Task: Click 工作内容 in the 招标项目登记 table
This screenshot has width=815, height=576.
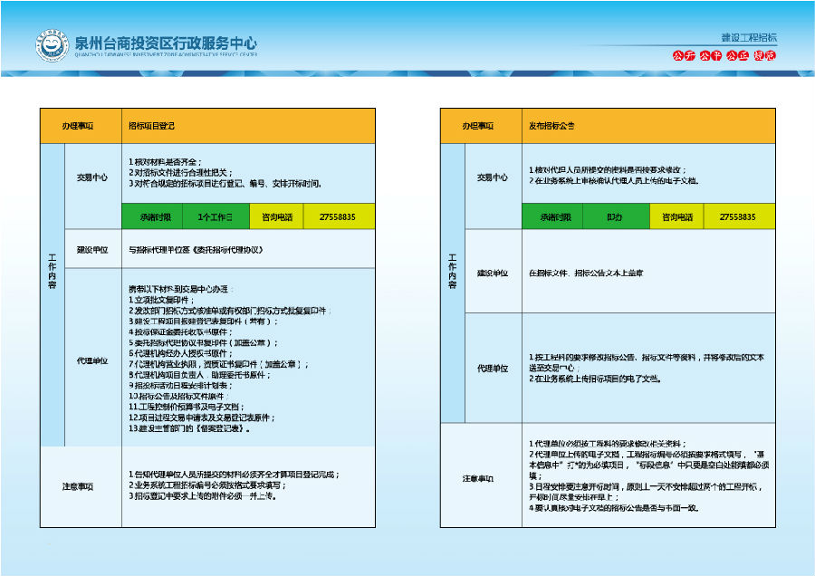Action: [x=52, y=271]
